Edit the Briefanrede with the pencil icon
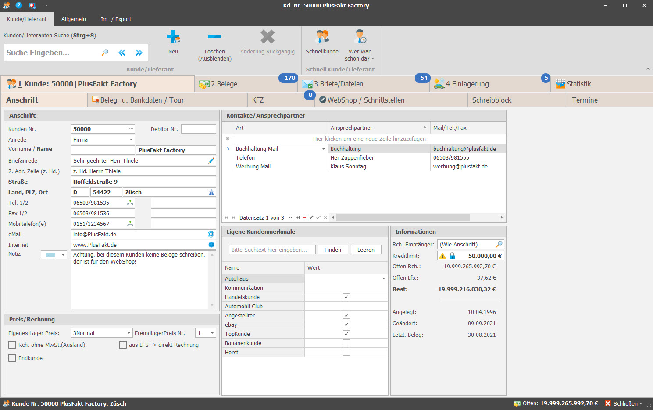Screen dimensions: 653x410 click(211, 160)
